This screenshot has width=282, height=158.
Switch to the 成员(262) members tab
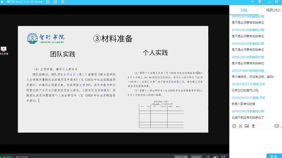tap(273, 10)
